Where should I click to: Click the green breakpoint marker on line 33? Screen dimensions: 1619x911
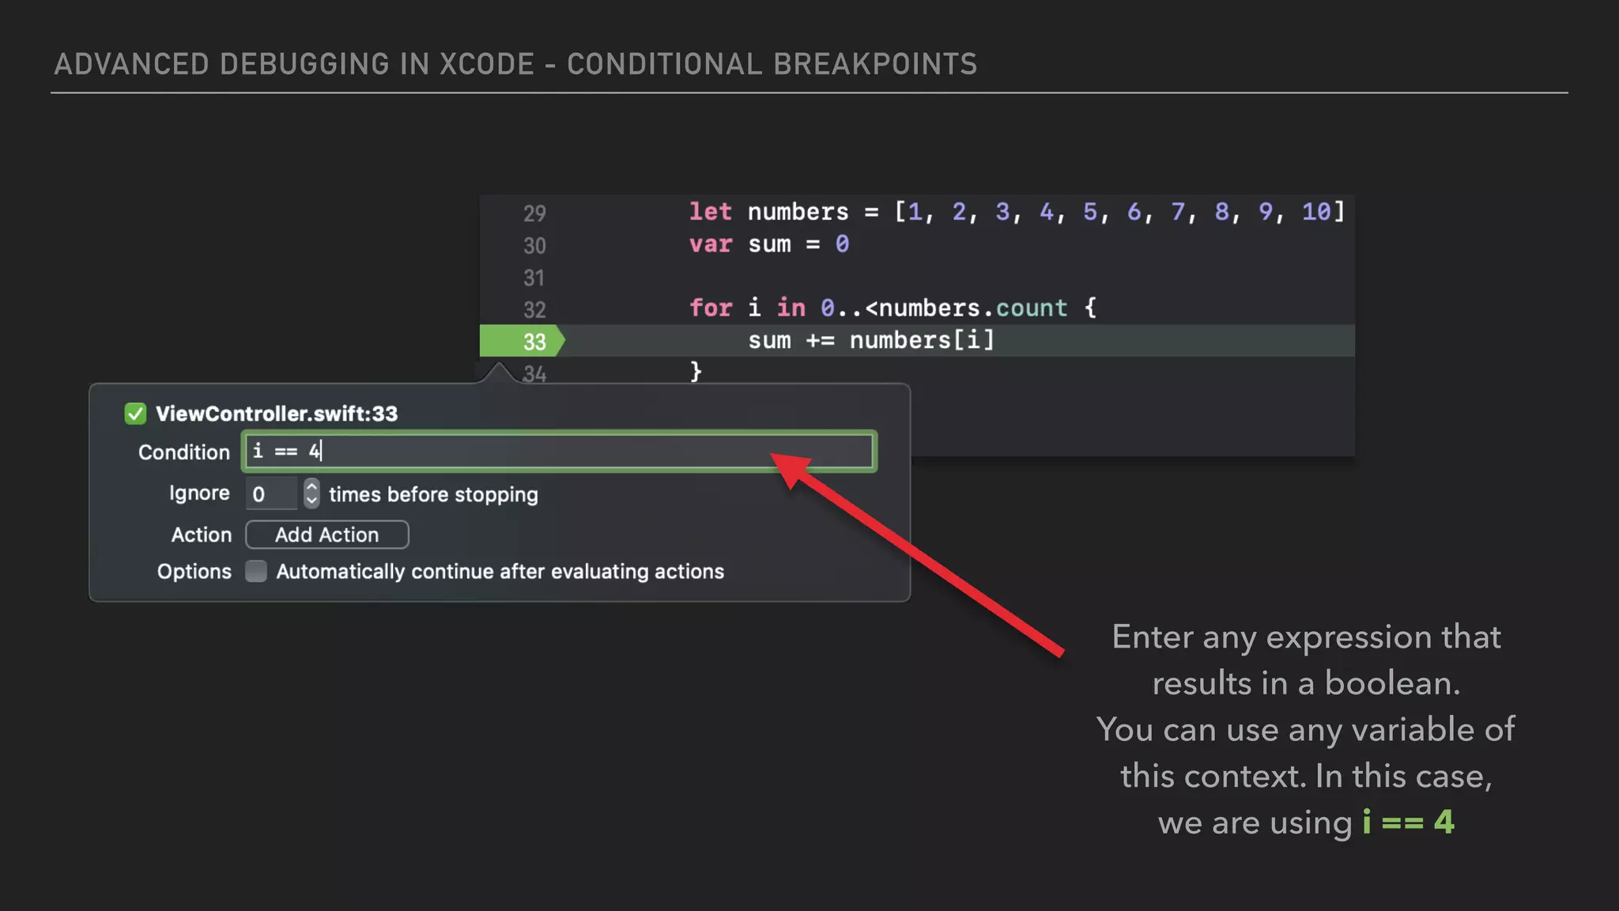523,341
